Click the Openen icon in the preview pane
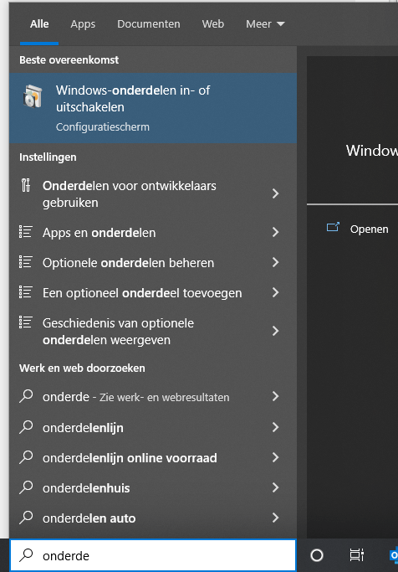 pos(333,228)
